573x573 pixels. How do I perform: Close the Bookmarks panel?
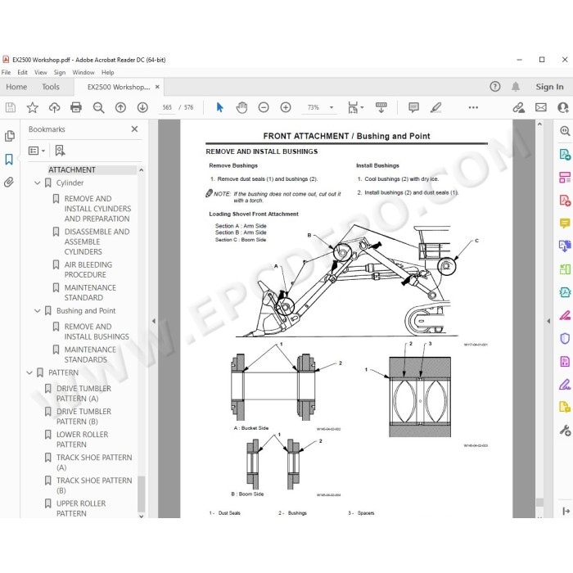pyautogui.click(x=134, y=129)
